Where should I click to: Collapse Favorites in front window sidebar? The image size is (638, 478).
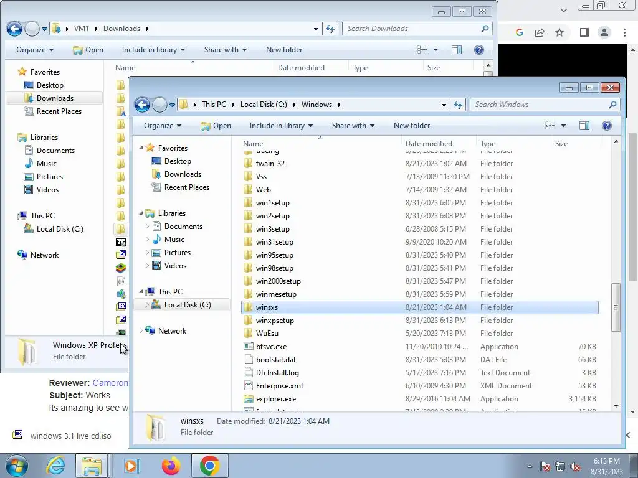click(141, 148)
